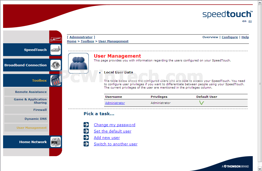Click the Privileges column header
This screenshot has height=171, width=262.
pyautogui.click(x=159, y=97)
